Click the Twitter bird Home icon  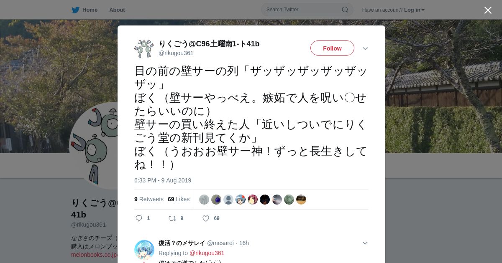(x=75, y=10)
